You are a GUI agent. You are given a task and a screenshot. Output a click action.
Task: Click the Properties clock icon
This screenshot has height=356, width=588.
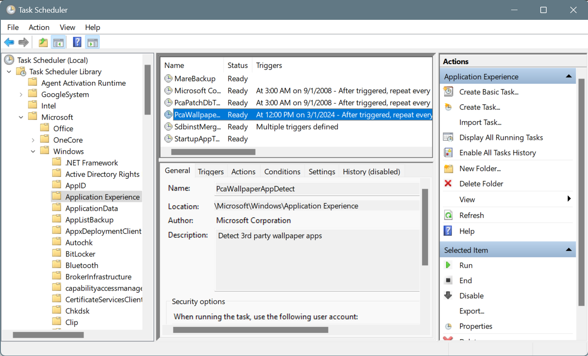tap(448, 326)
